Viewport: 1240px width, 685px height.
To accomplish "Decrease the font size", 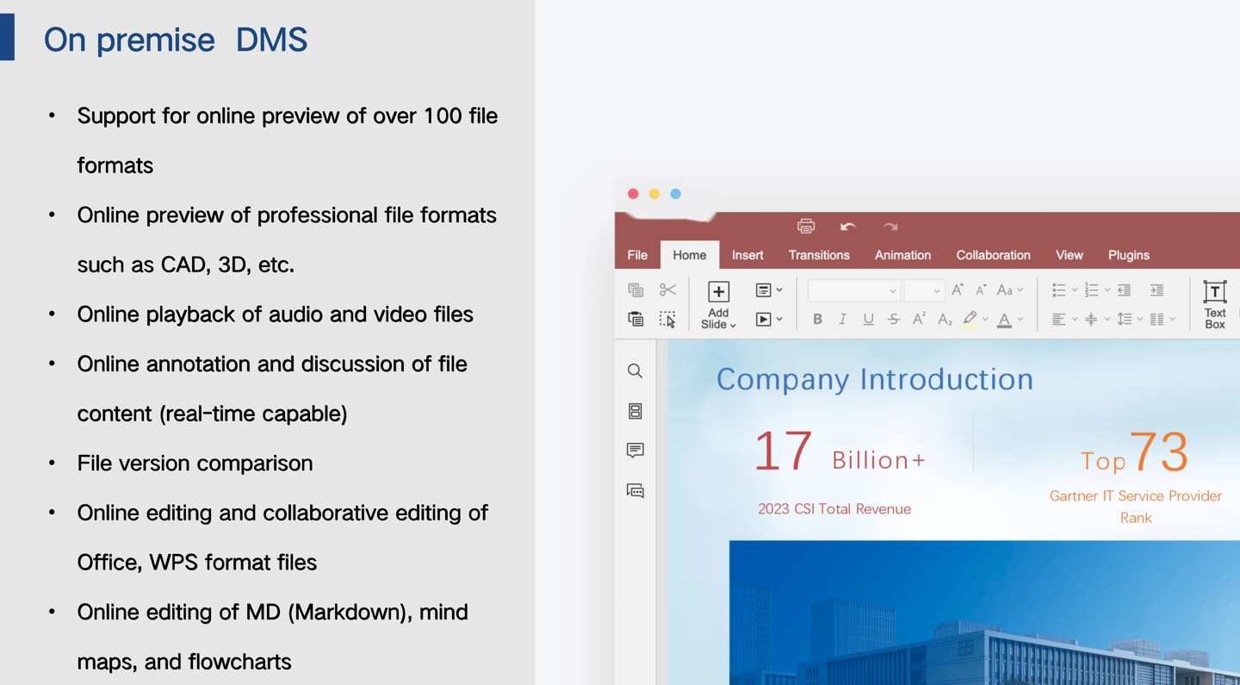I will pos(981,290).
